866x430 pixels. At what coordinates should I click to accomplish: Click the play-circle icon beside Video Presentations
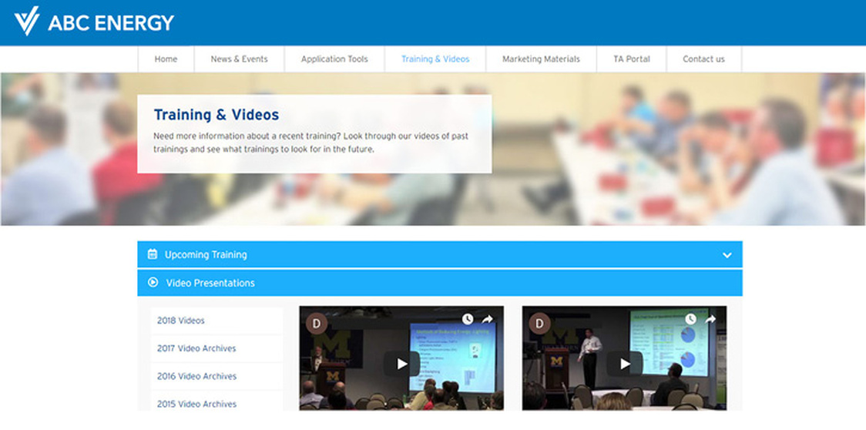[x=153, y=283]
